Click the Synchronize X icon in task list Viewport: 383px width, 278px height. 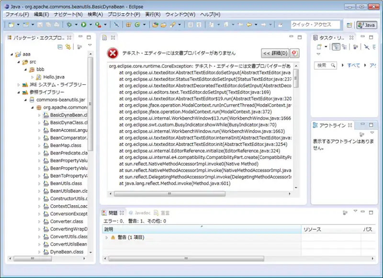pyautogui.click(x=366, y=47)
